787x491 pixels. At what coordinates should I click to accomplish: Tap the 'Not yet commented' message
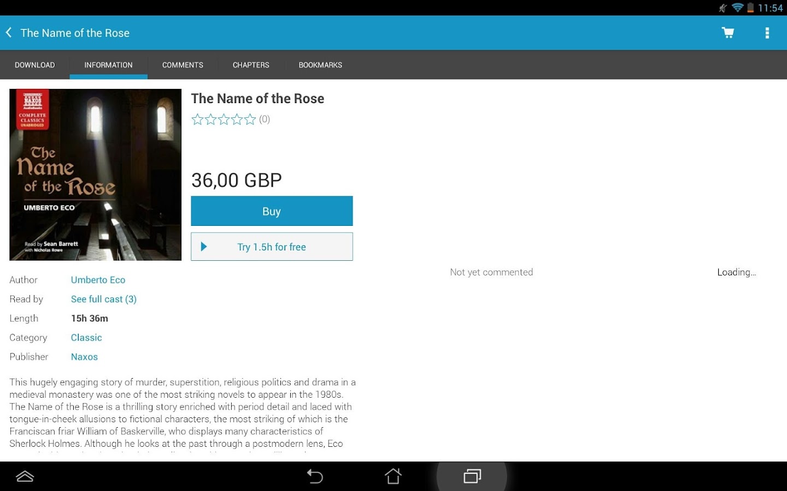(x=491, y=272)
